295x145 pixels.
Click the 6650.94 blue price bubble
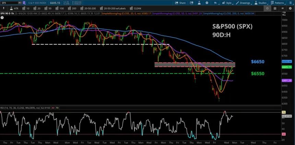(x=287, y=61)
